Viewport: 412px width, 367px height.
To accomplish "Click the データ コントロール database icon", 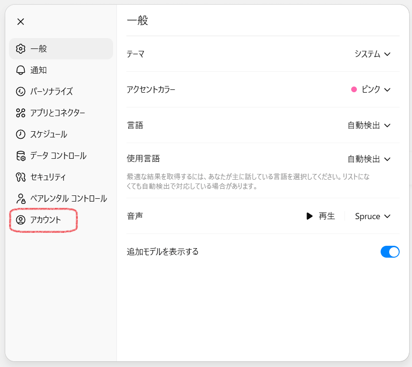I will point(20,155).
